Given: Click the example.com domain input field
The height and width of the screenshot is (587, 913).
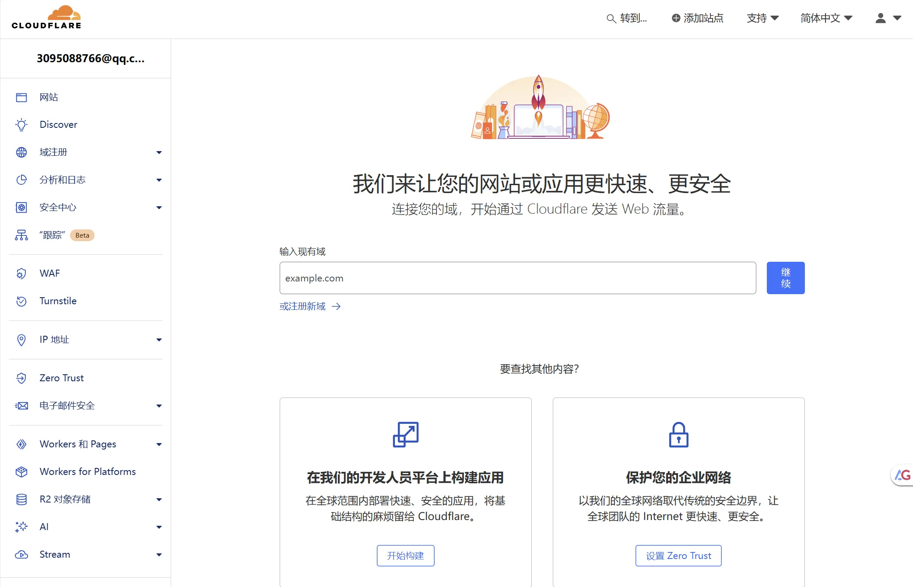Looking at the screenshot, I should [517, 278].
